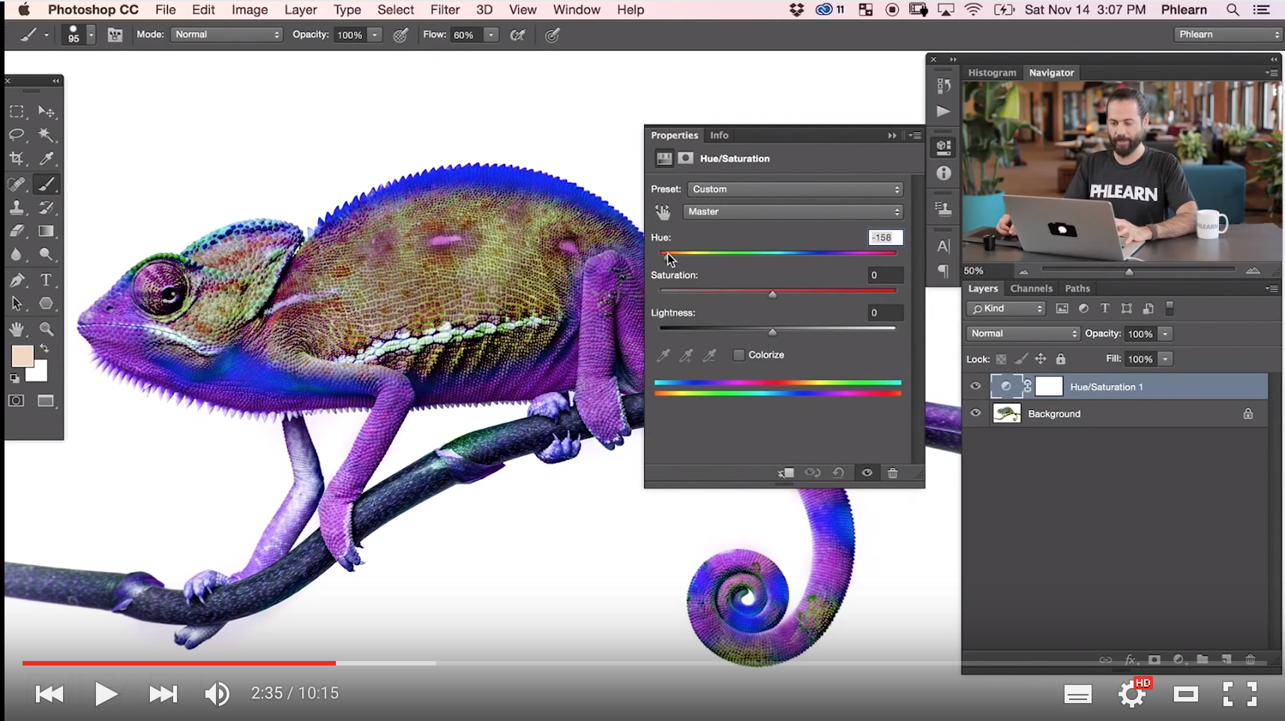Choose the Horizontal Type tool
Image resolution: width=1285 pixels, height=721 pixels.
point(46,280)
